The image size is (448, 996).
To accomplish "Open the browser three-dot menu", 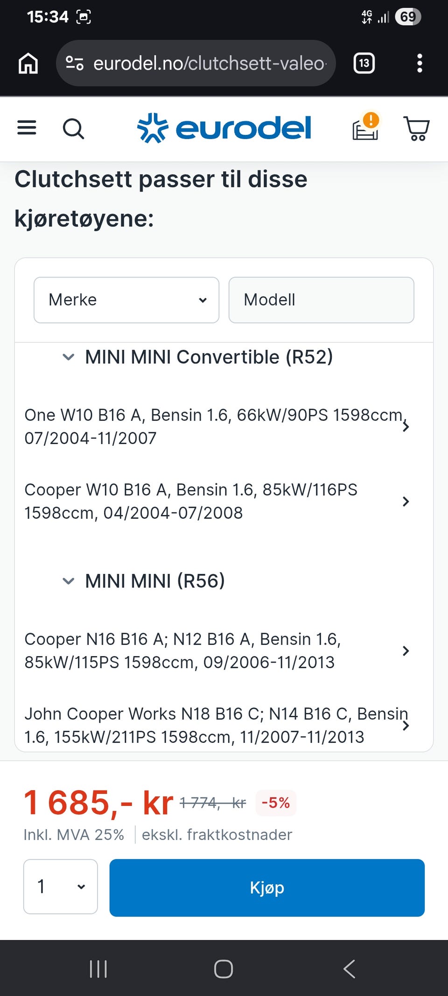I will [x=420, y=63].
